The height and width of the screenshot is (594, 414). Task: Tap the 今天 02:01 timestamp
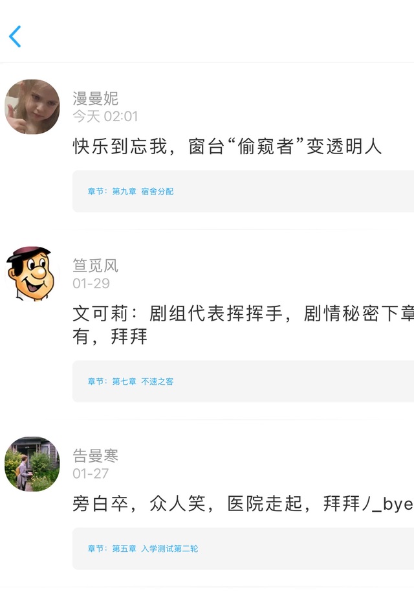tap(105, 117)
